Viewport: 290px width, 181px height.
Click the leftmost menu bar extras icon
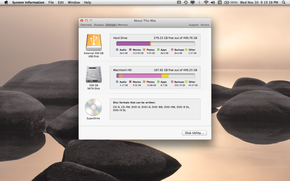click(x=179, y=2)
